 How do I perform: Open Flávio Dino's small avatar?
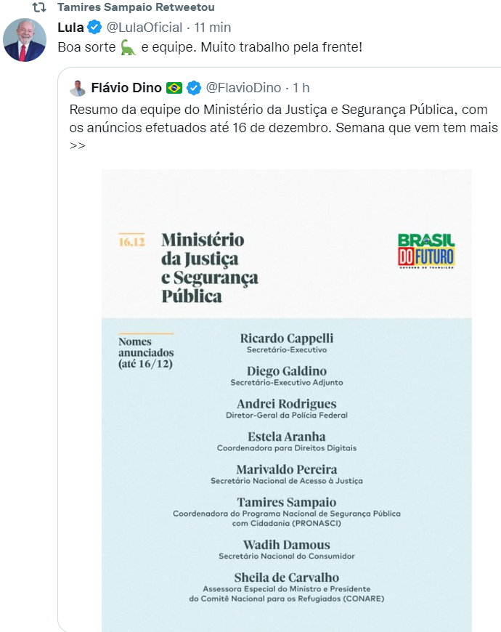pyautogui.click(x=78, y=88)
